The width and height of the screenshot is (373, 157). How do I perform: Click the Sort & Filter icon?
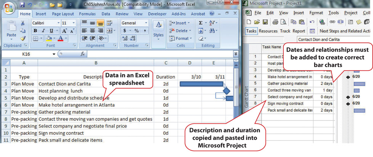[x=212, y=23]
